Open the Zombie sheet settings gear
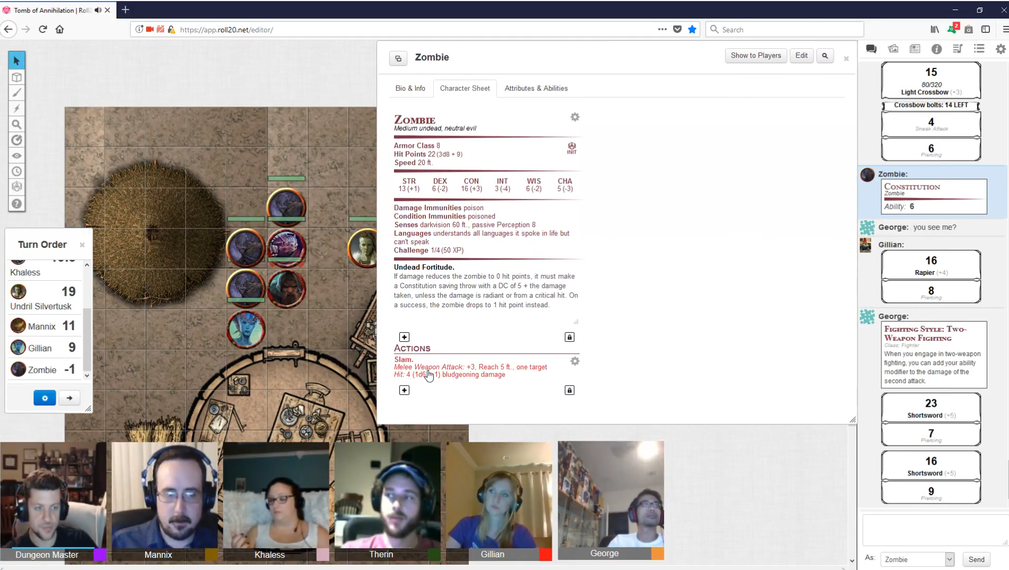This screenshot has height=570, width=1009. (x=575, y=117)
